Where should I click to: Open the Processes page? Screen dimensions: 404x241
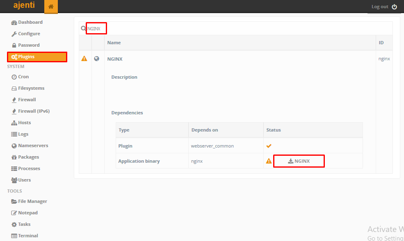click(x=29, y=168)
